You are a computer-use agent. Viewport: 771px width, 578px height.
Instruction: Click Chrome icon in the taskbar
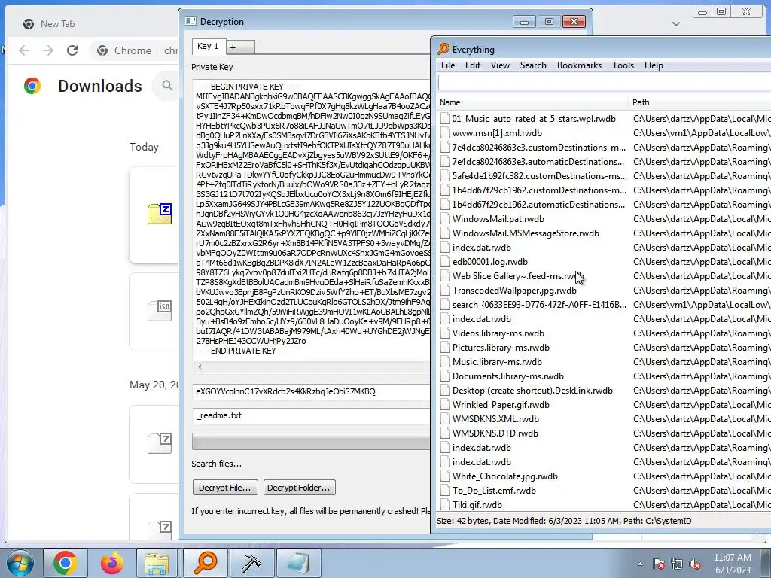65,563
